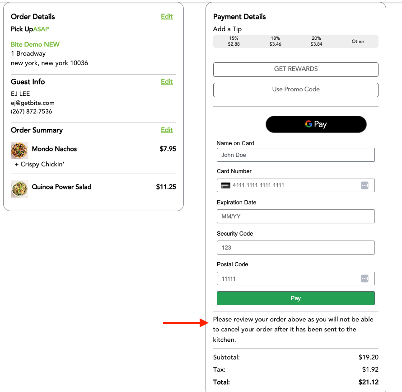402x392 pixels.
Task: Select the Other tip amount option
Action: pyautogui.click(x=358, y=41)
